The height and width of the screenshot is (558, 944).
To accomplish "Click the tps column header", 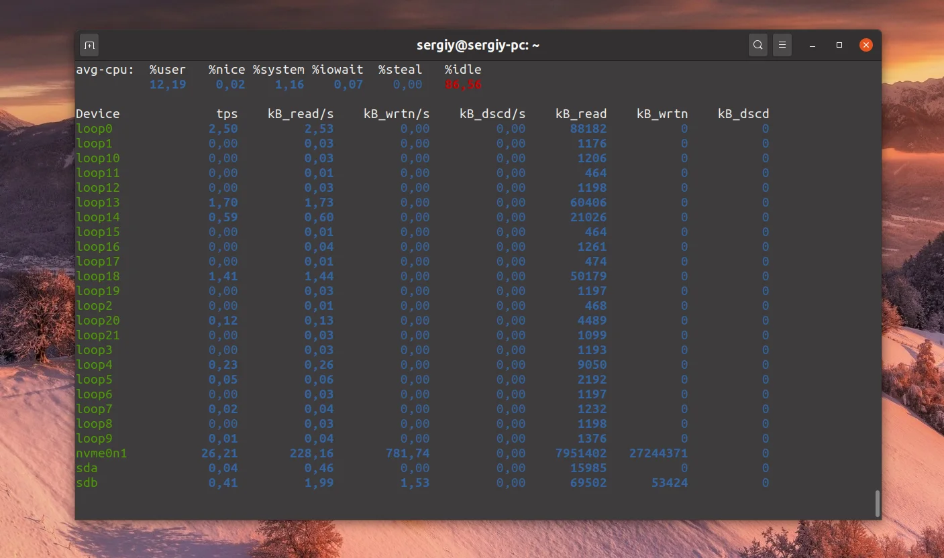I will [227, 114].
